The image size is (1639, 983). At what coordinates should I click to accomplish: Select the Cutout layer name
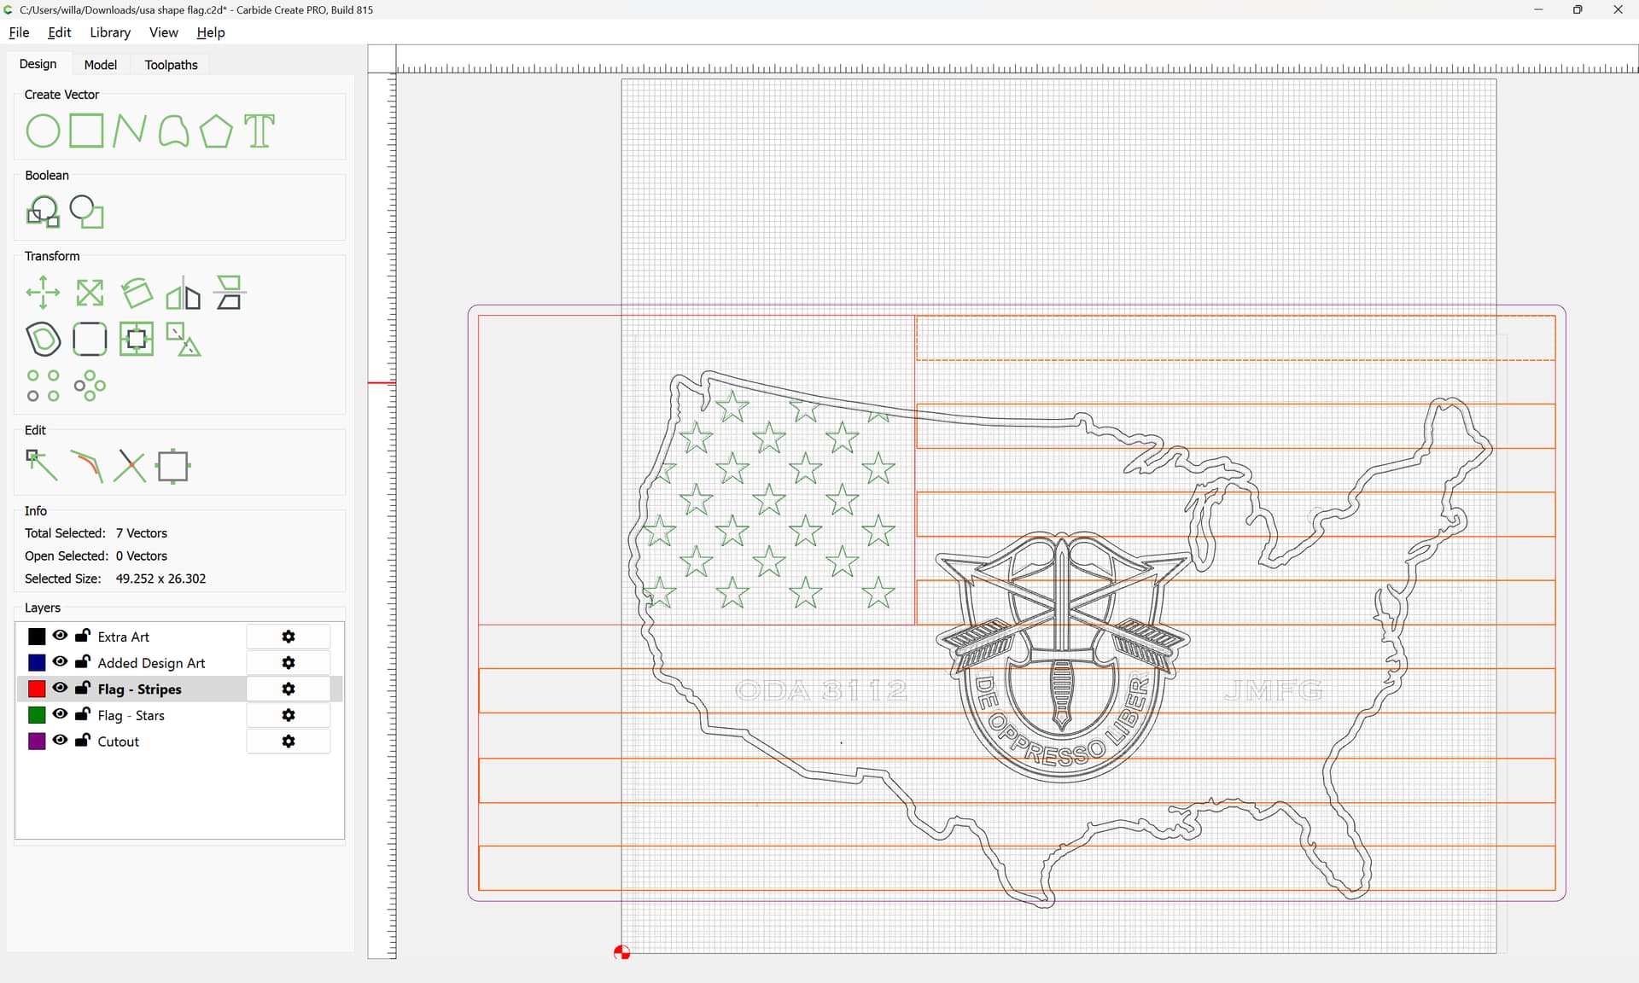tap(118, 742)
